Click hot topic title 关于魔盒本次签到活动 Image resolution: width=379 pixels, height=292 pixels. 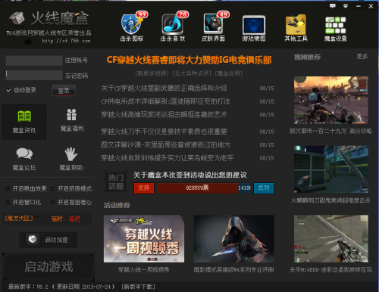(x=190, y=175)
